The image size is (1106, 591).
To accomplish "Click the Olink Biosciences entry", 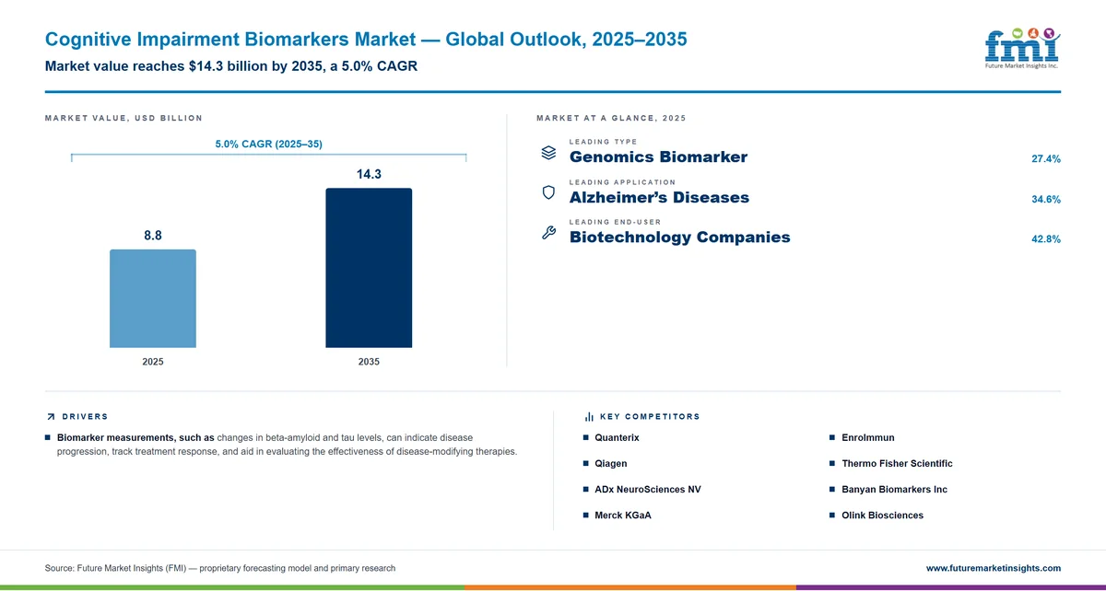I will click(882, 516).
